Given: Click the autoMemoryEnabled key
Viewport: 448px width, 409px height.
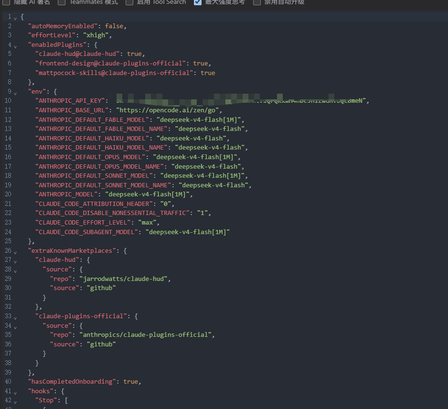Looking at the screenshot, I should pos(63,26).
